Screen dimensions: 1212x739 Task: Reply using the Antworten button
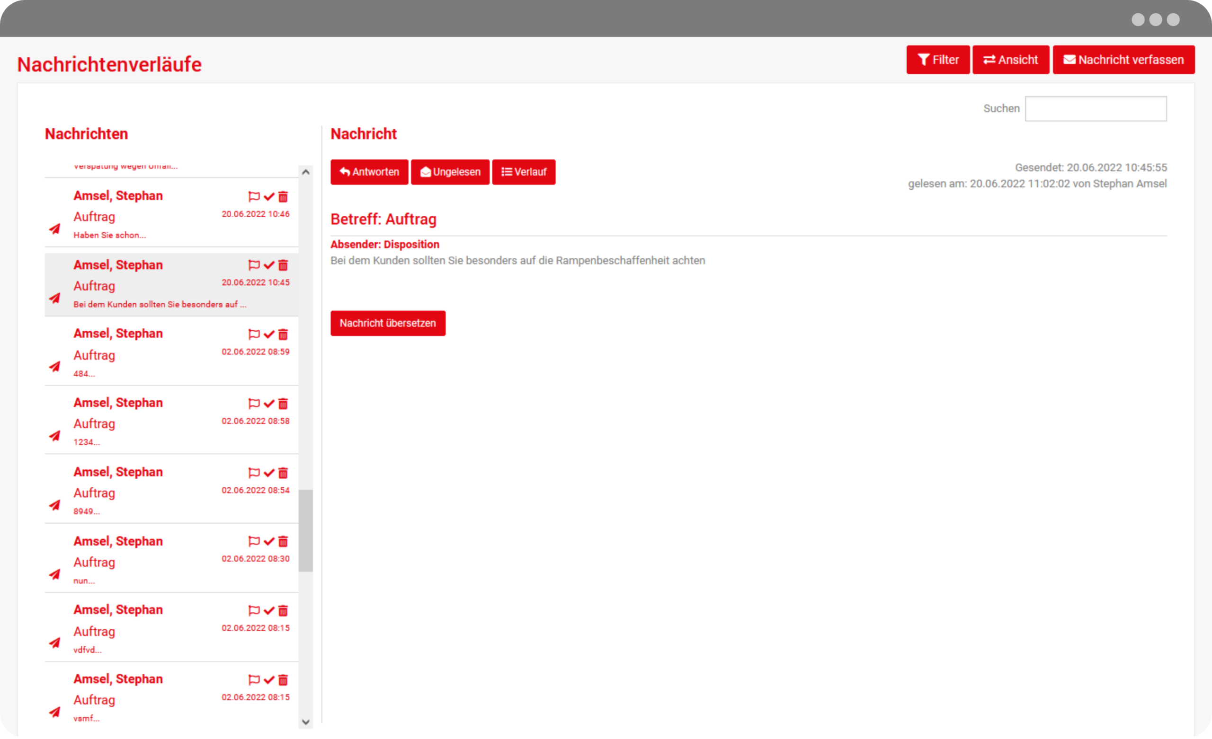[369, 172]
